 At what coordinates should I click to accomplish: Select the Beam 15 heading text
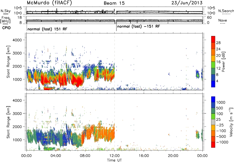(x=114, y=3)
